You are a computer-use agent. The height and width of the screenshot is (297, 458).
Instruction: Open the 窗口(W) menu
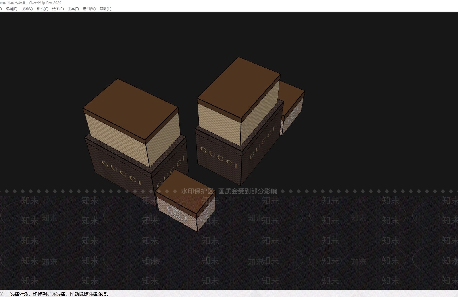point(89,9)
